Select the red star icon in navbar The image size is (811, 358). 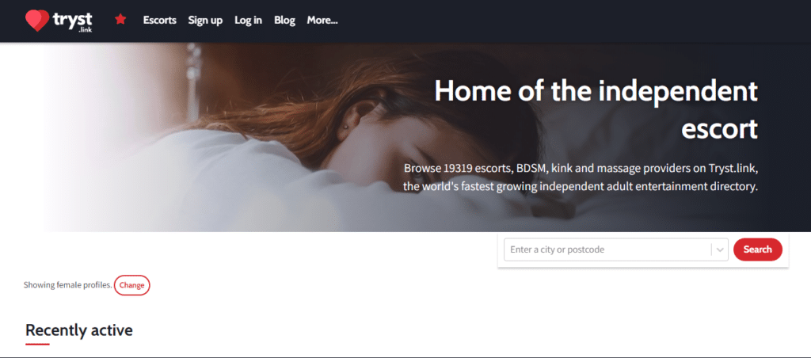tap(120, 20)
